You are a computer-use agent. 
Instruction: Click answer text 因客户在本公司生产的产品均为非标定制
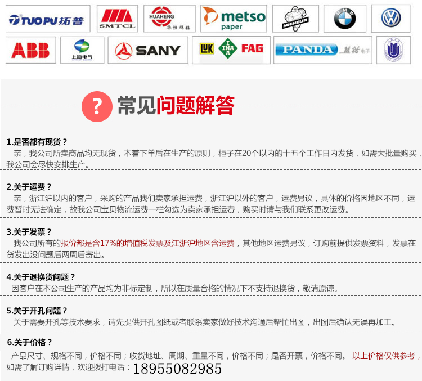82,288
